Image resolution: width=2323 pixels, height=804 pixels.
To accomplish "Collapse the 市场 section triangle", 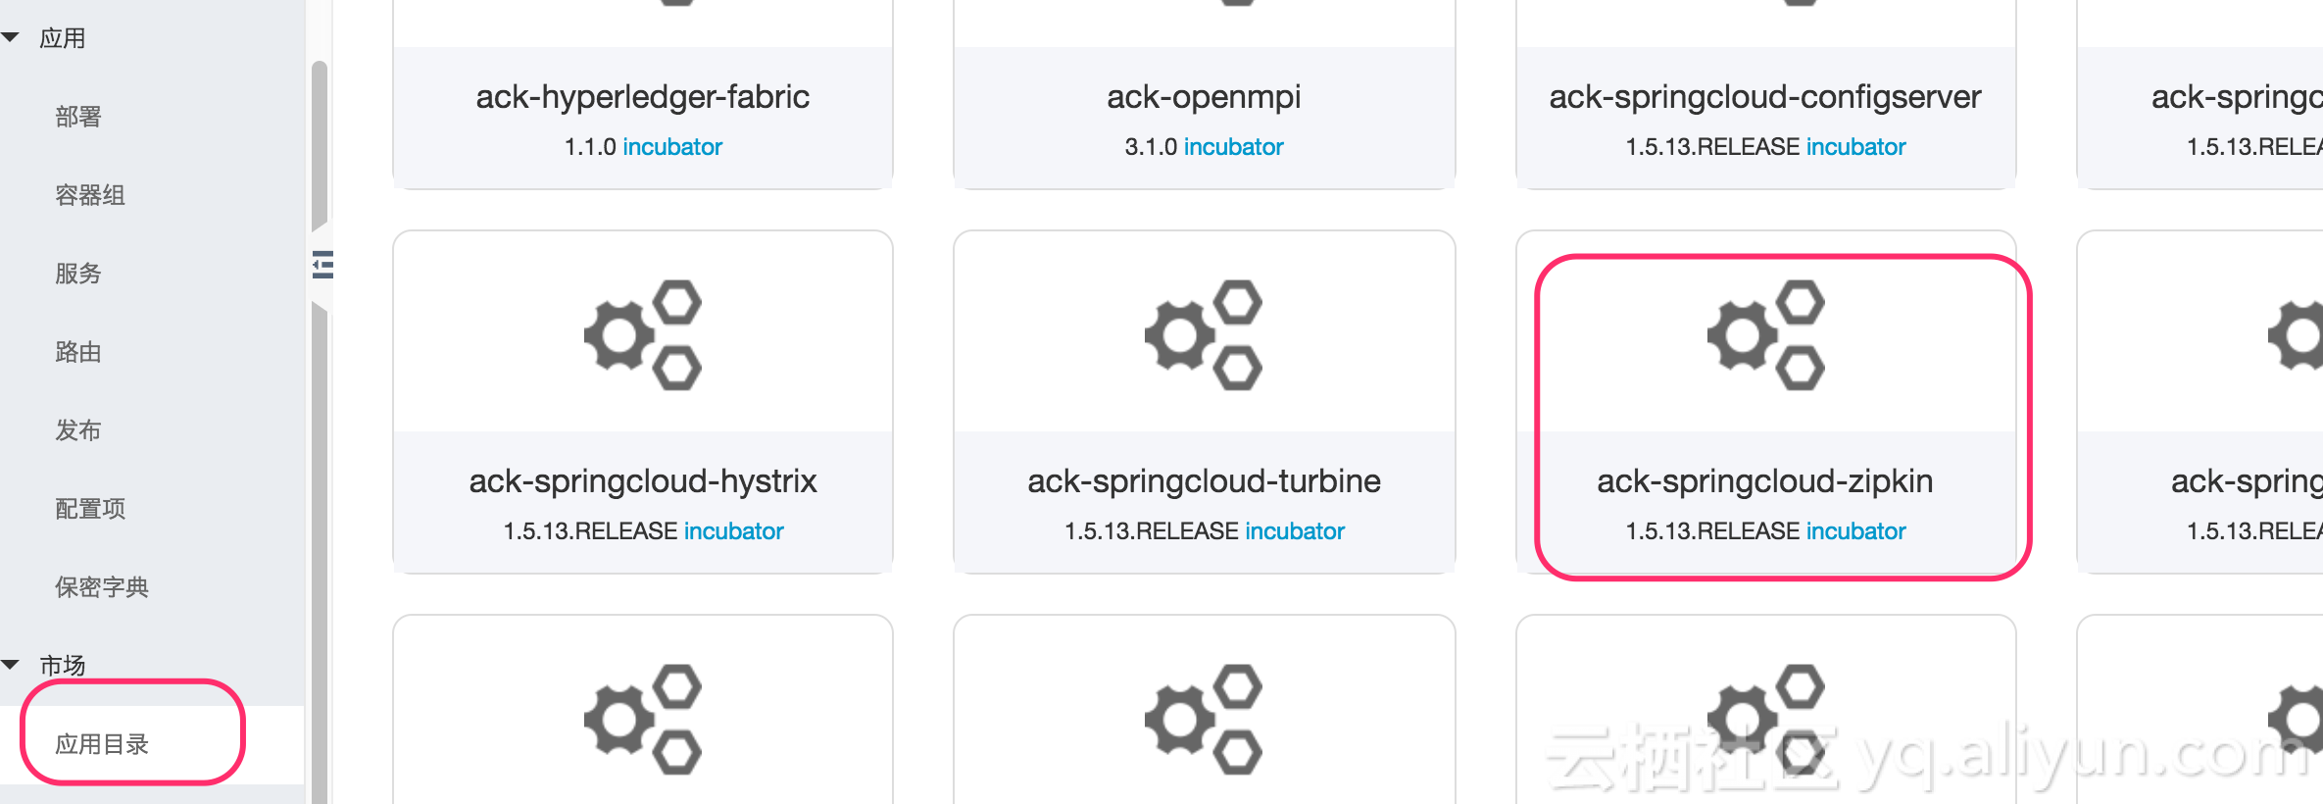I will [11, 665].
